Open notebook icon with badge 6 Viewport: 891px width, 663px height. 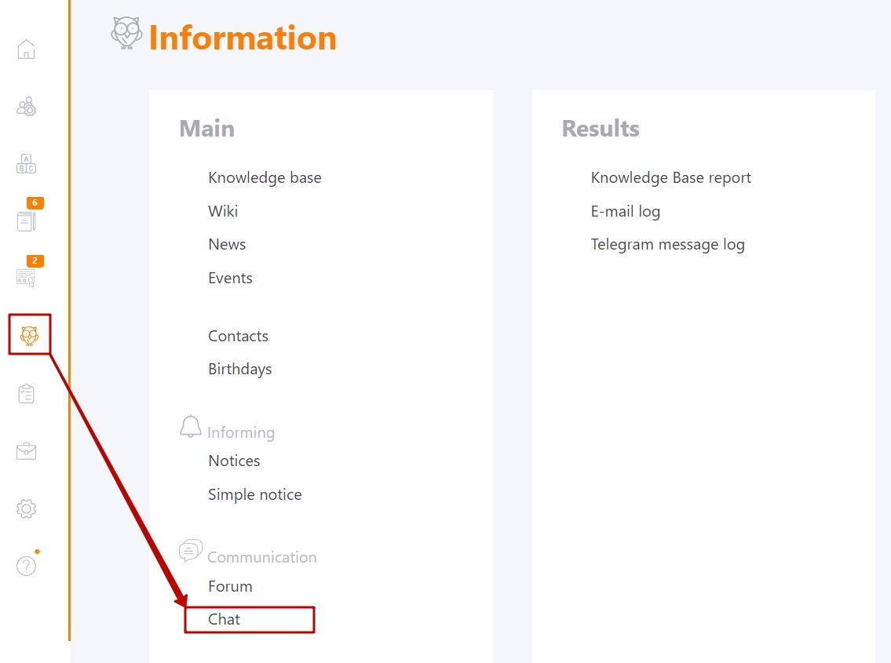(x=27, y=220)
